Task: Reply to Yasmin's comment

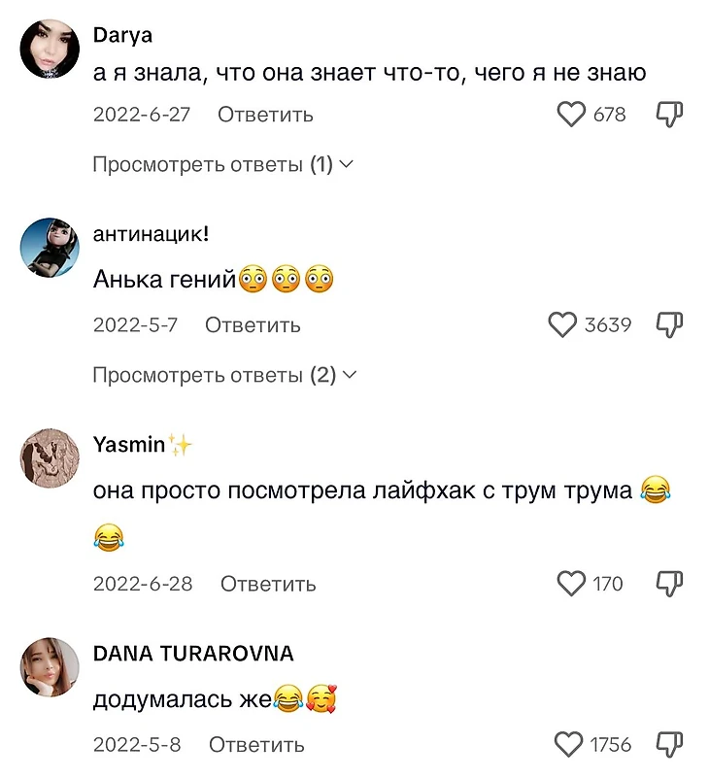Action: (x=268, y=584)
